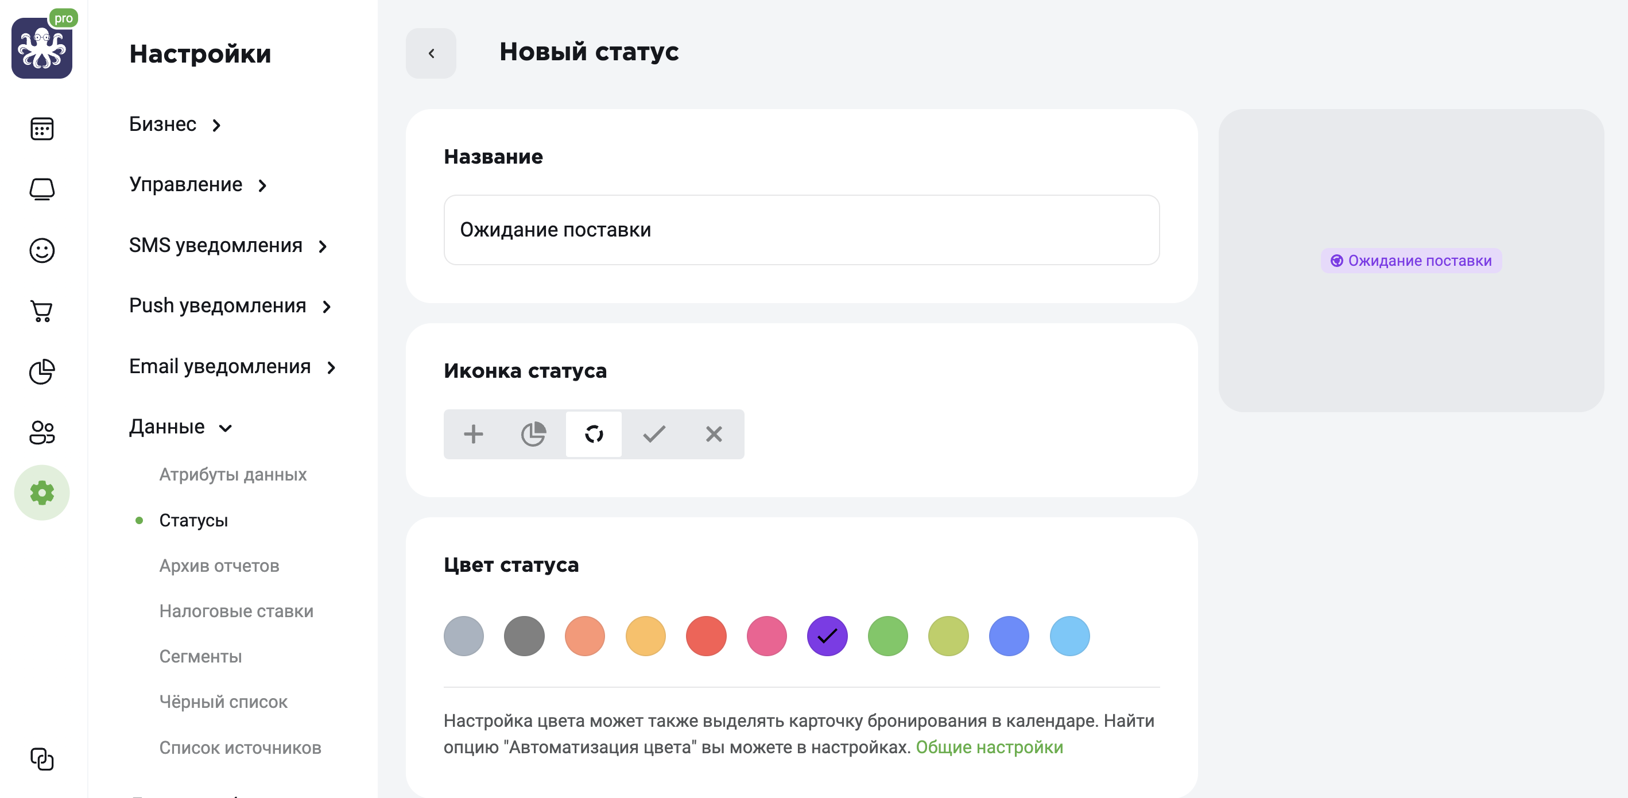This screenshot has height=798, width=1628.
Task: Open the shopping cart sidebar icon
Action: (x=42, y=311)
